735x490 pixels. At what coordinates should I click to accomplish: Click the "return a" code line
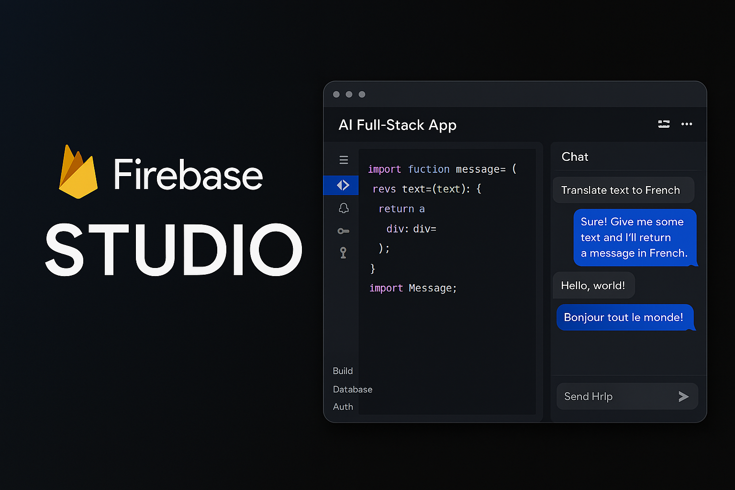pos(401,209)
